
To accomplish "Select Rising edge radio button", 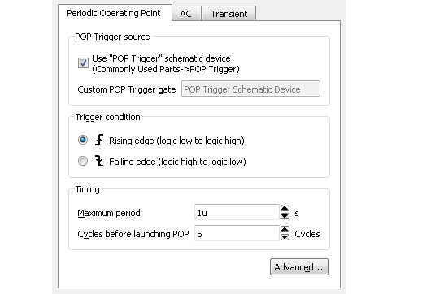I will point(83,140).
